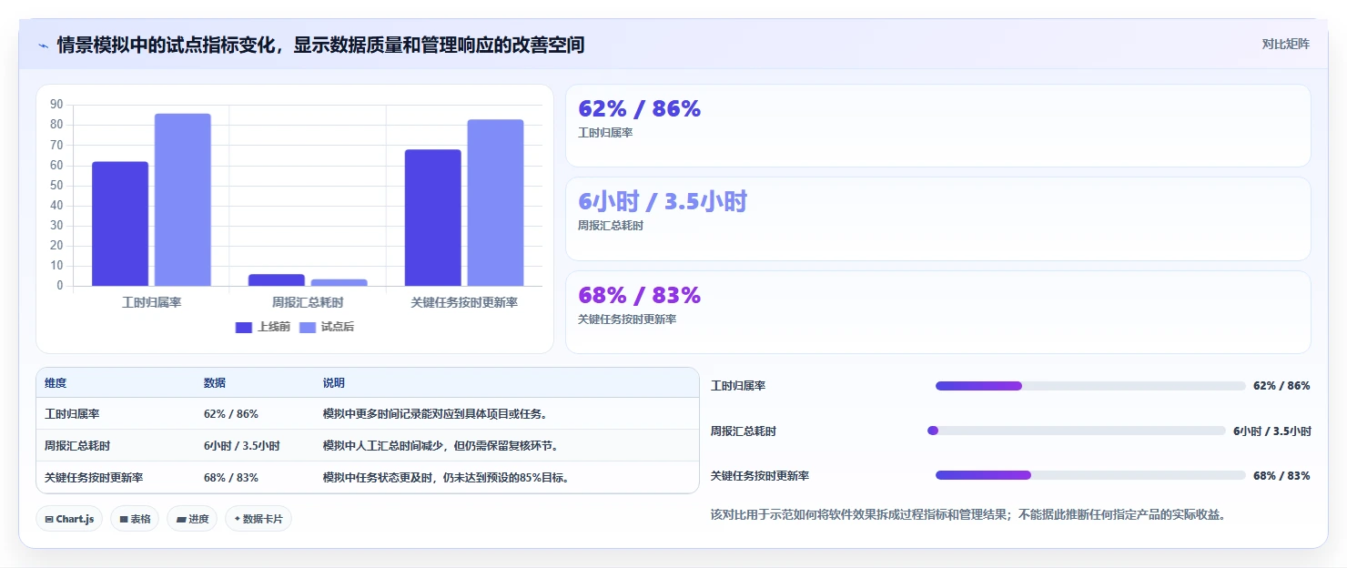Click the 数据 table column header

[215, 383]
